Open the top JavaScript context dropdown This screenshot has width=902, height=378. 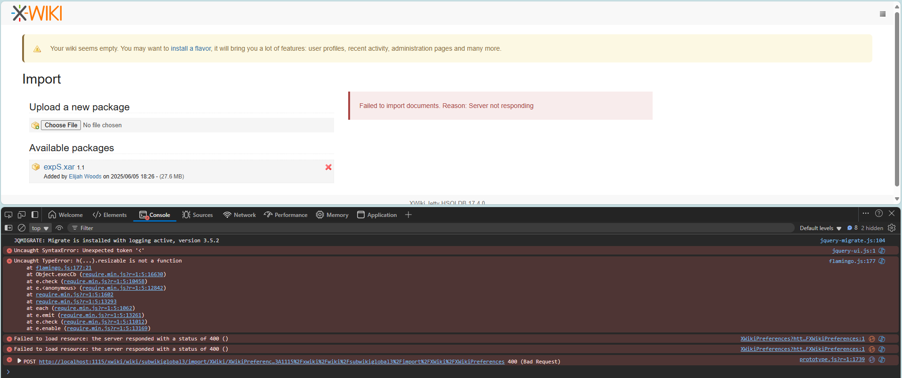click(40, 228)
